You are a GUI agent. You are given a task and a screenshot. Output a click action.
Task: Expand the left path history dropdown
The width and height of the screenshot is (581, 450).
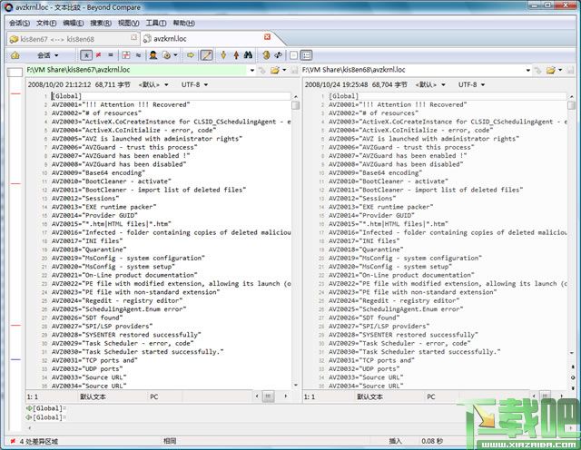click(x=252, y=70)
